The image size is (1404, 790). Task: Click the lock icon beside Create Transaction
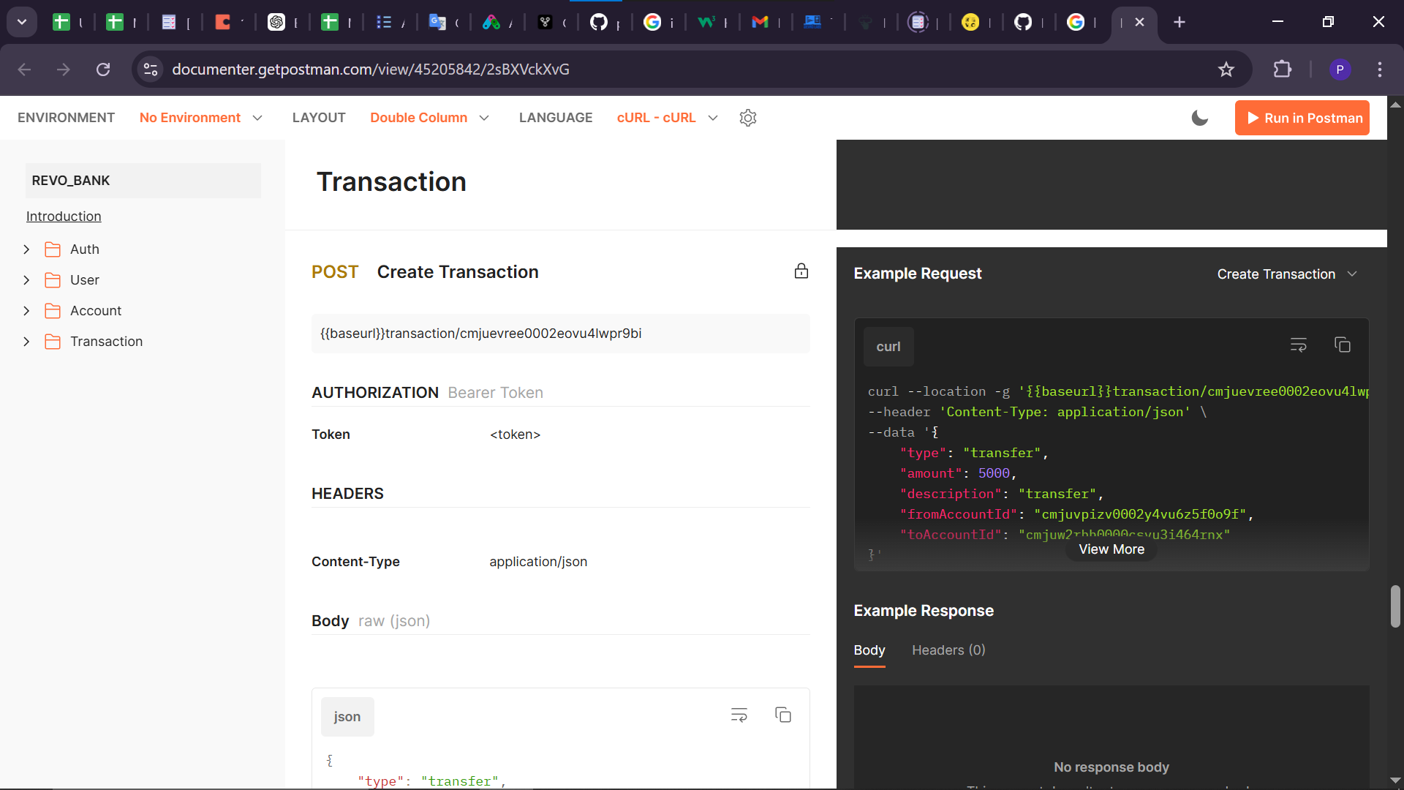tap(801, 271)
